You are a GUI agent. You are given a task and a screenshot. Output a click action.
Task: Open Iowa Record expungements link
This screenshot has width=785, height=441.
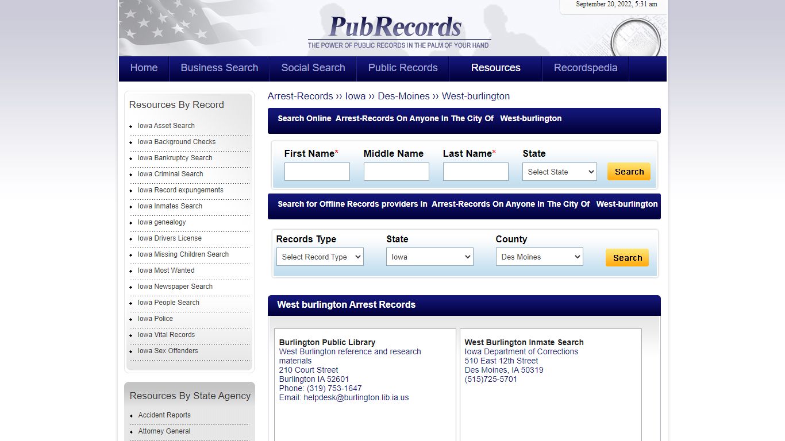180,190
